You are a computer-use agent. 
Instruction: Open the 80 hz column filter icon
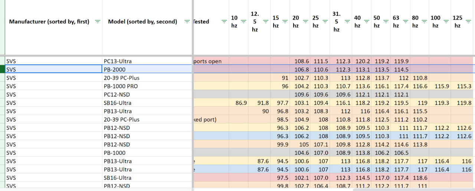point(425,21)
